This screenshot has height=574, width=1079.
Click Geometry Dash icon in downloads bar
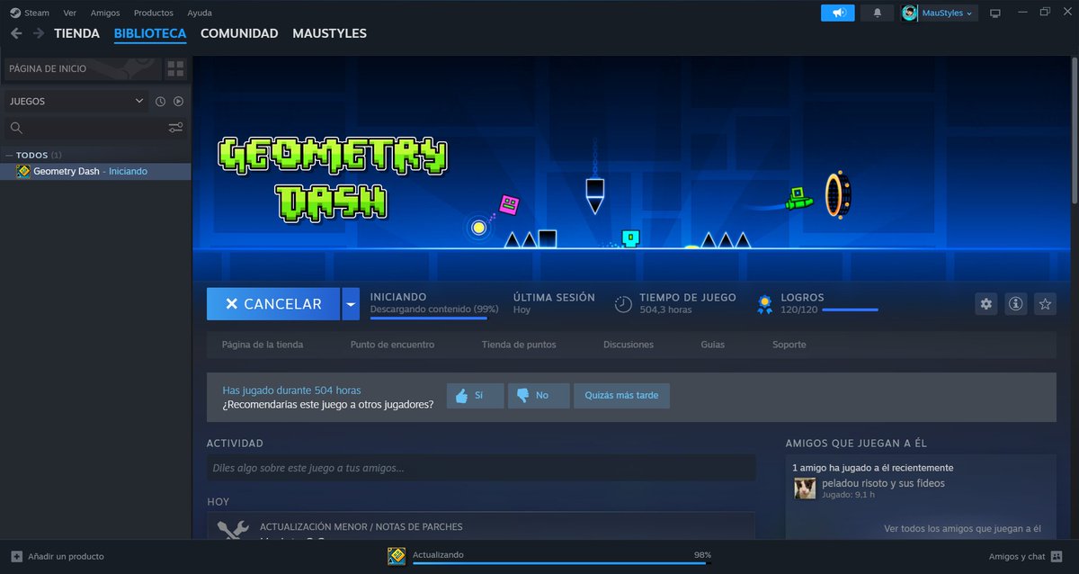(x=397, y=556)
